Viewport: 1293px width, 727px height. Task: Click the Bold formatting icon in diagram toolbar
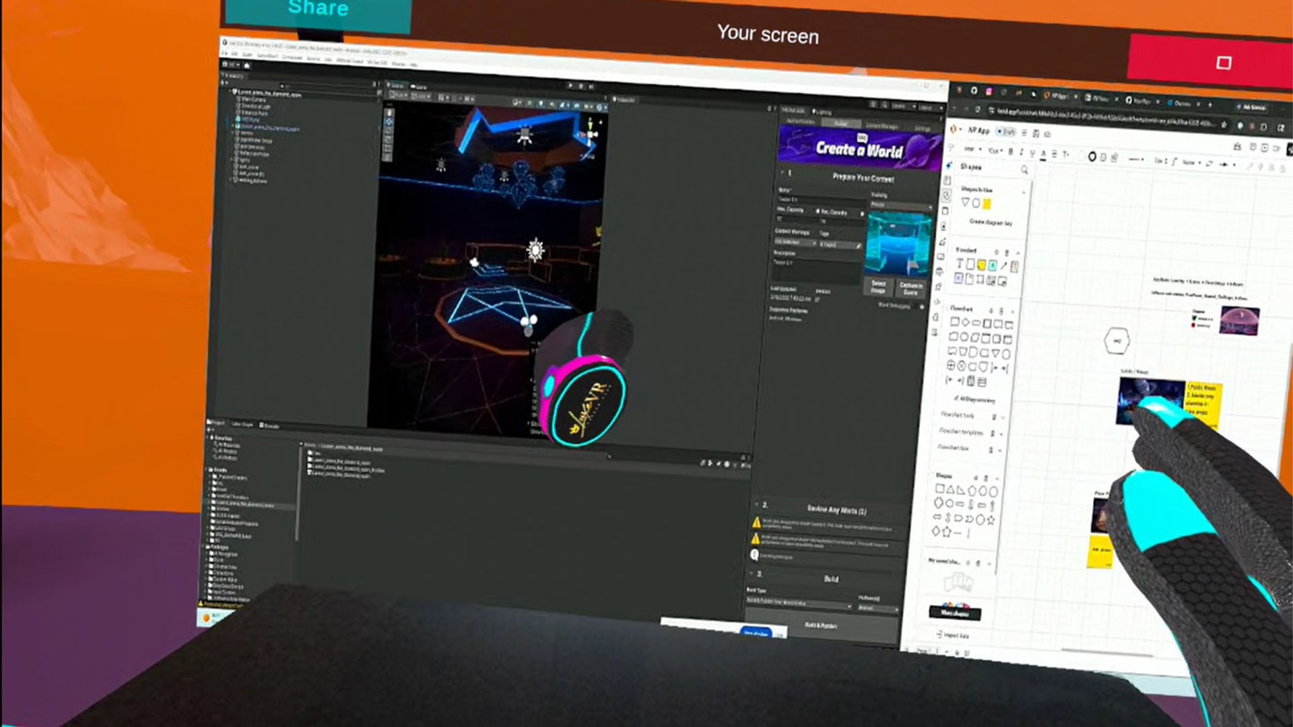click(x=1010, y=151)
